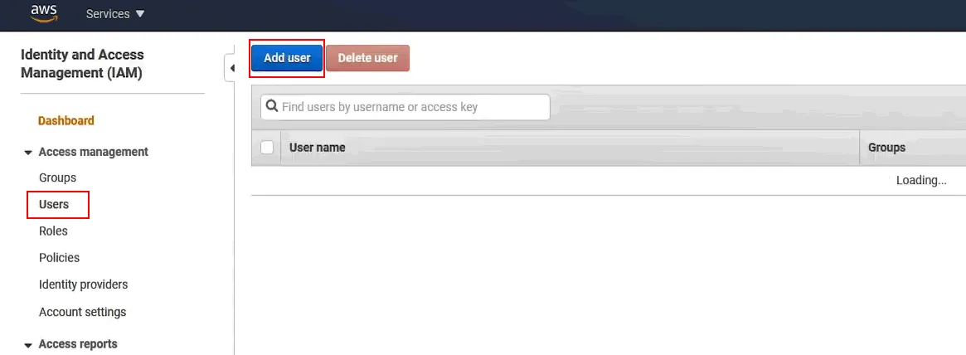Go to Roles page

coord(53,231)
